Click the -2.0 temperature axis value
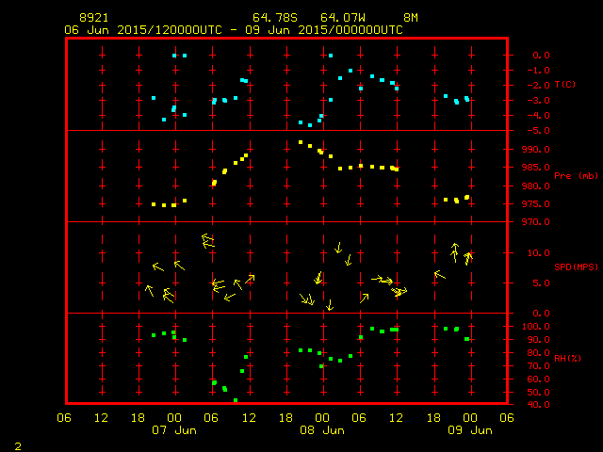Viewport: 603px width, 452px height. [538, 86]
